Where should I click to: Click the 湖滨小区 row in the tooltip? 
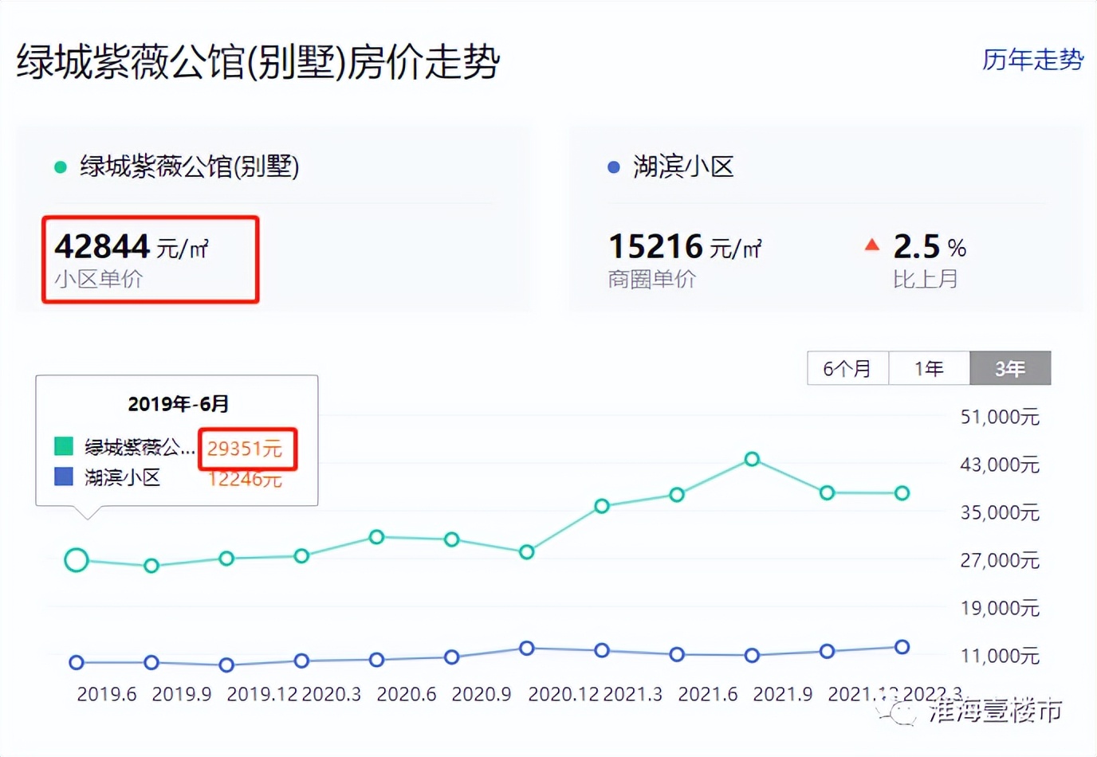[168, 477]
